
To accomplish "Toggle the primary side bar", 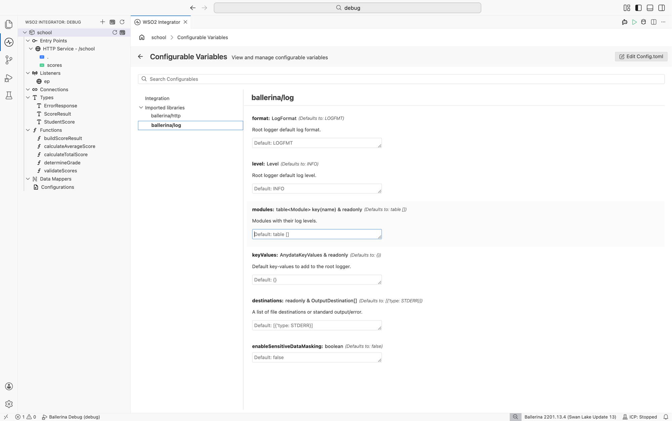I will pyautogui.click(x=638, y=8).
